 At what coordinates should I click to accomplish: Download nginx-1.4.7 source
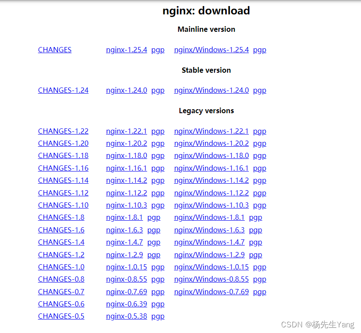(x=124, y=242)
